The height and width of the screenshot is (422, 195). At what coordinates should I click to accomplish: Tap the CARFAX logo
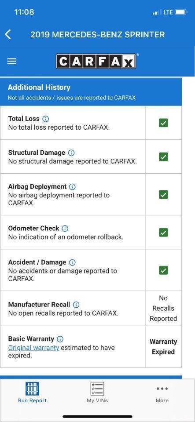(96, 61)
